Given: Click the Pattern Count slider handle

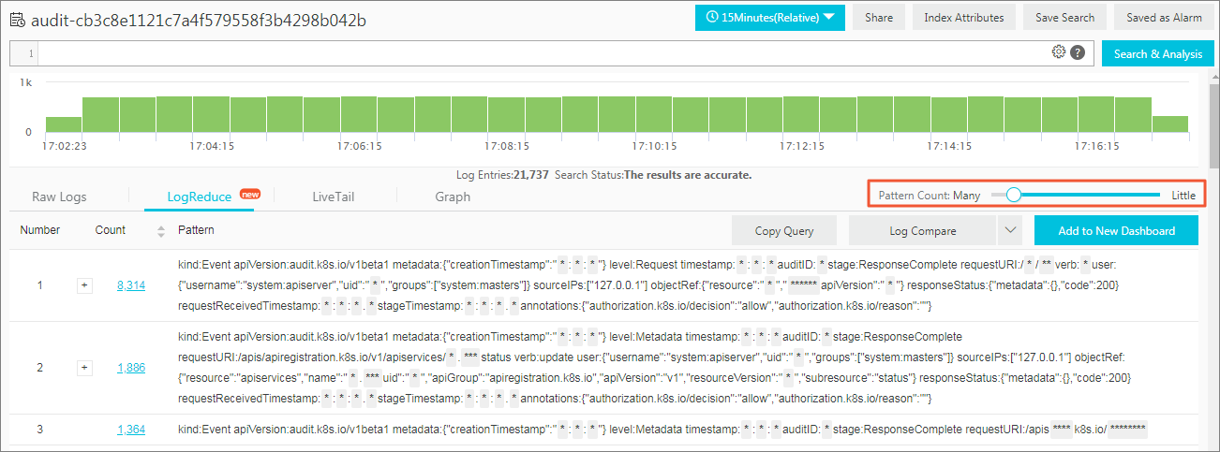Looking at the screenshot, I should (x=1013, y=195).
